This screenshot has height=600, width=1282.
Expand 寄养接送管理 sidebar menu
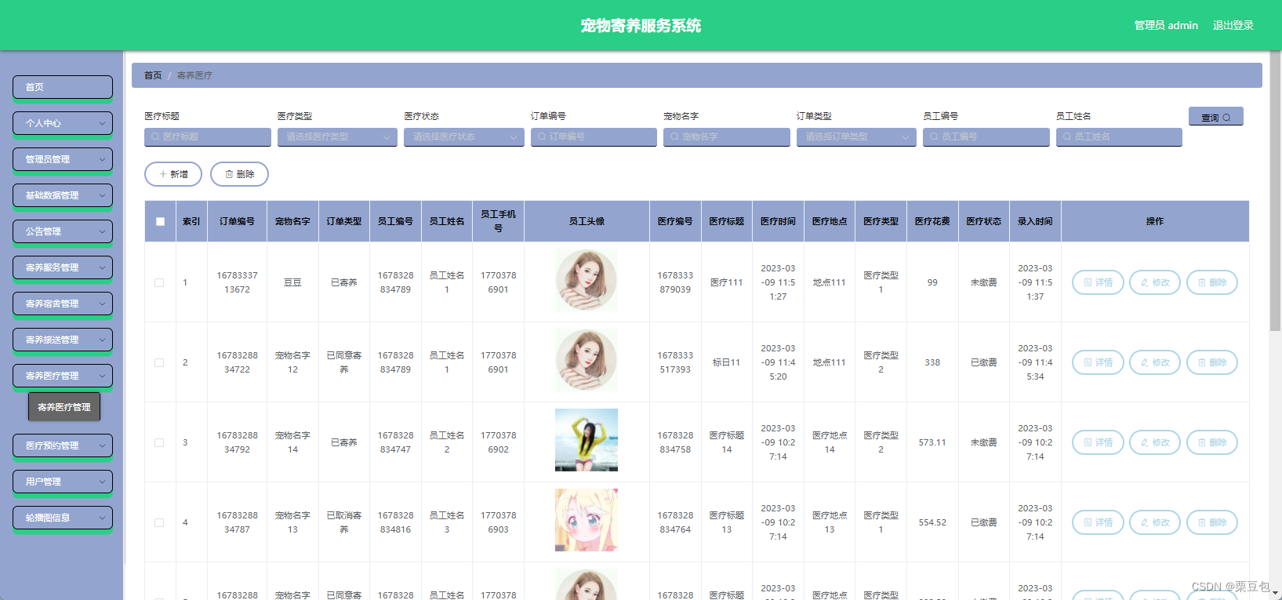pos(63,340)
